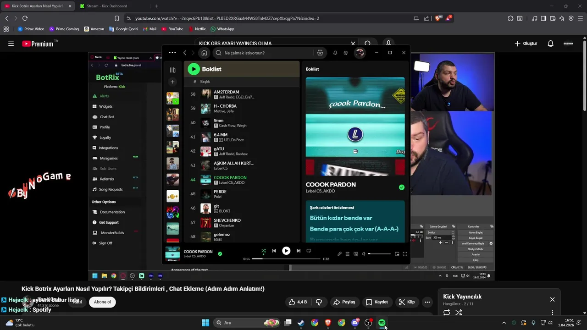This screenshot has height=330, width=587.
Task: Toggle repeat in Spotify player
Action: coord(309,251)
